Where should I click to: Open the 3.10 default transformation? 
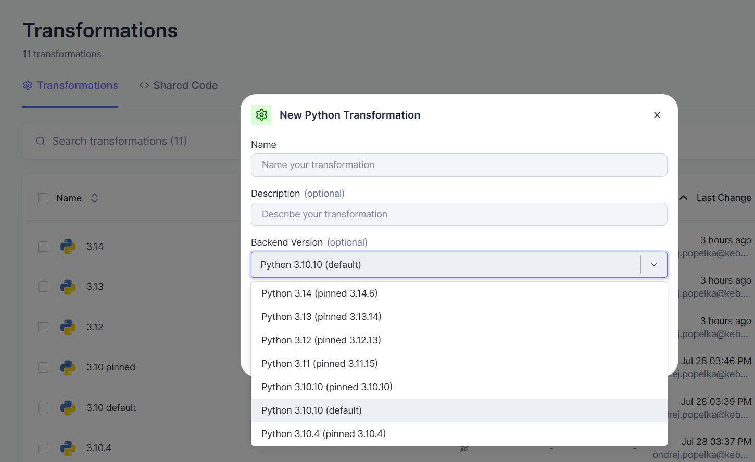coord(111,408)
